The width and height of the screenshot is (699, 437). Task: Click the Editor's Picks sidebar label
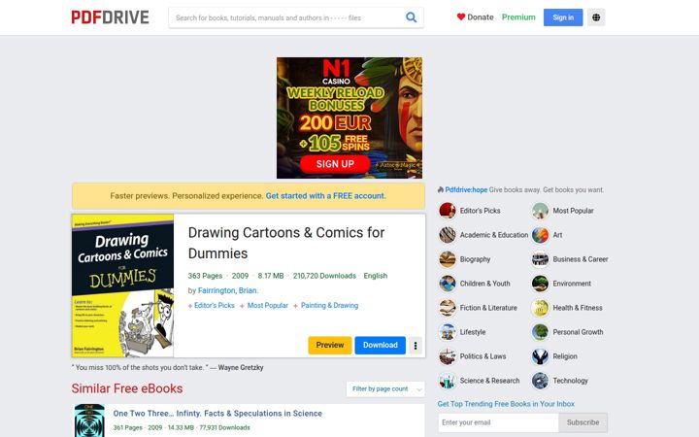pyautogui.click(x=480, y=211)
